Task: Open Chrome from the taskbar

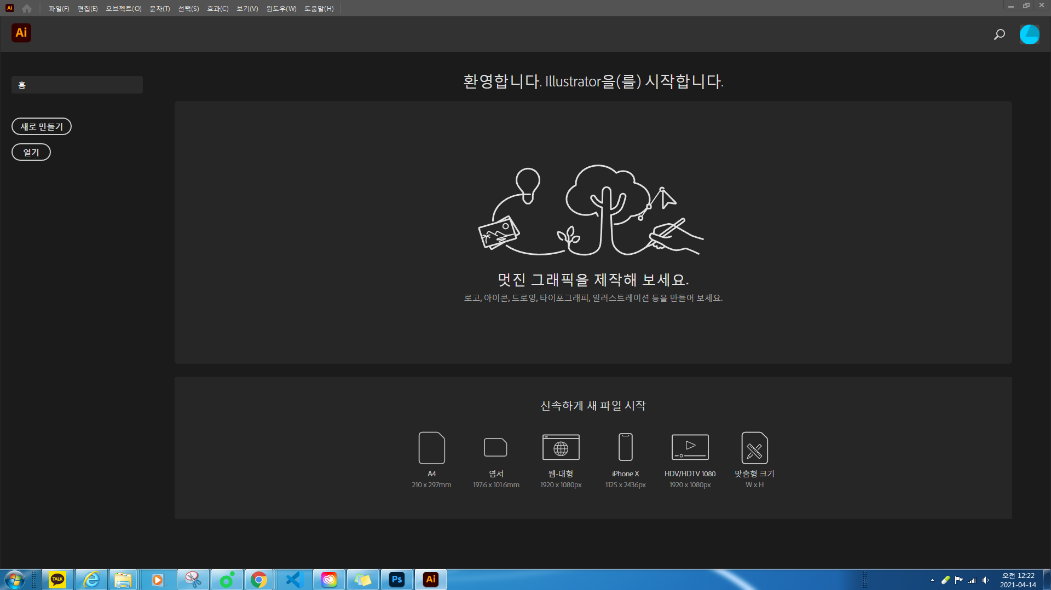Action: [x=259, y=580]
